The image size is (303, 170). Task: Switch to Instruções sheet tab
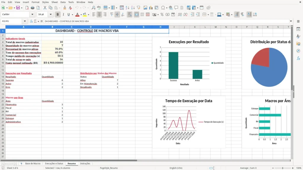(85, 164)
